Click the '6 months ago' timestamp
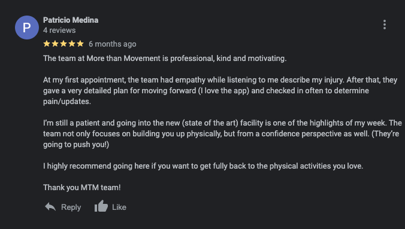Image resolution: width=405 pixels, height=229 pixels. point(113,44)
